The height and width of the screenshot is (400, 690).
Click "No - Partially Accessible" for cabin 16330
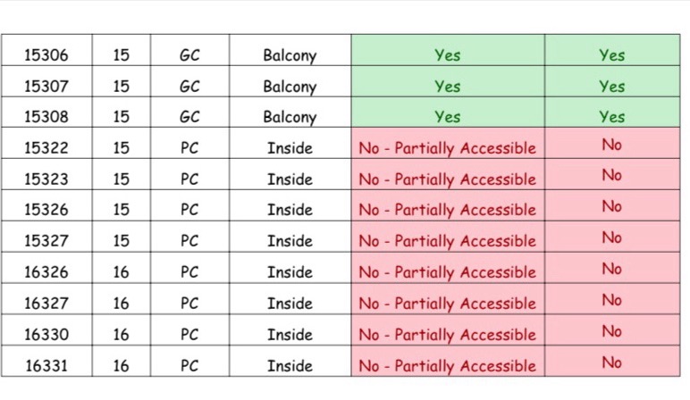pos(447,335)
